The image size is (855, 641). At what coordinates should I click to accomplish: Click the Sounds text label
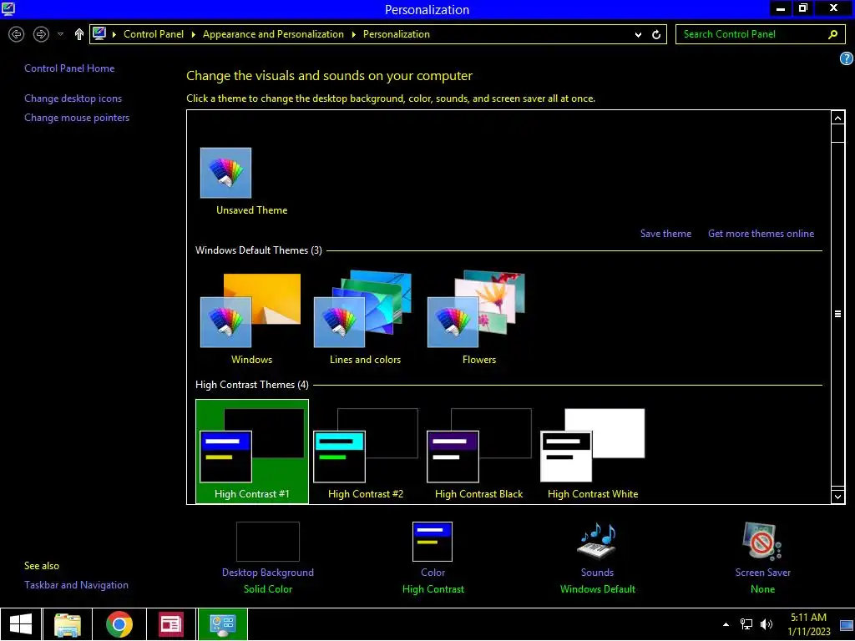tap(597, 573)
